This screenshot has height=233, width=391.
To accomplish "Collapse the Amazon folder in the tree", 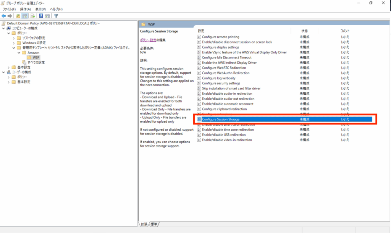I will click(19, 53).
